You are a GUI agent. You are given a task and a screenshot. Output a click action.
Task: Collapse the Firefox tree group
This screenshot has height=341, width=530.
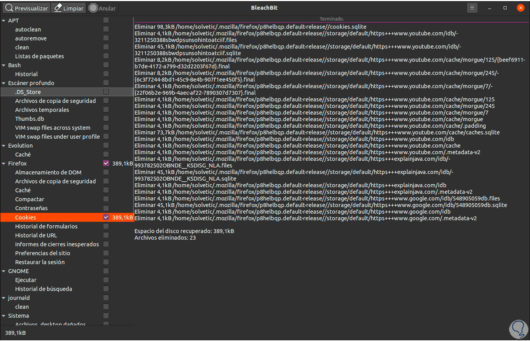click(4, 164)
